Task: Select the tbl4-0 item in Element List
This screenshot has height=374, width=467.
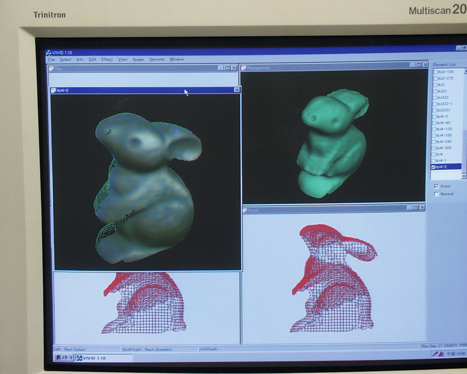Action: click(443, 117)
